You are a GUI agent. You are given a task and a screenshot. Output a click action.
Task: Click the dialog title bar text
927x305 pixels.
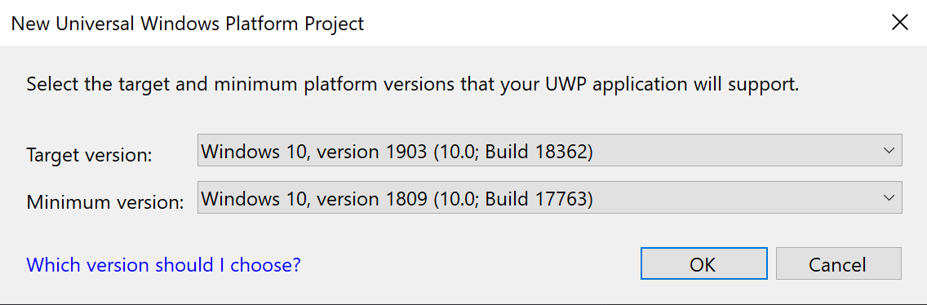pos(188,24)
